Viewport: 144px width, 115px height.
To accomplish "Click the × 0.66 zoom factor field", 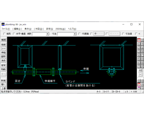I will [134, 92].
